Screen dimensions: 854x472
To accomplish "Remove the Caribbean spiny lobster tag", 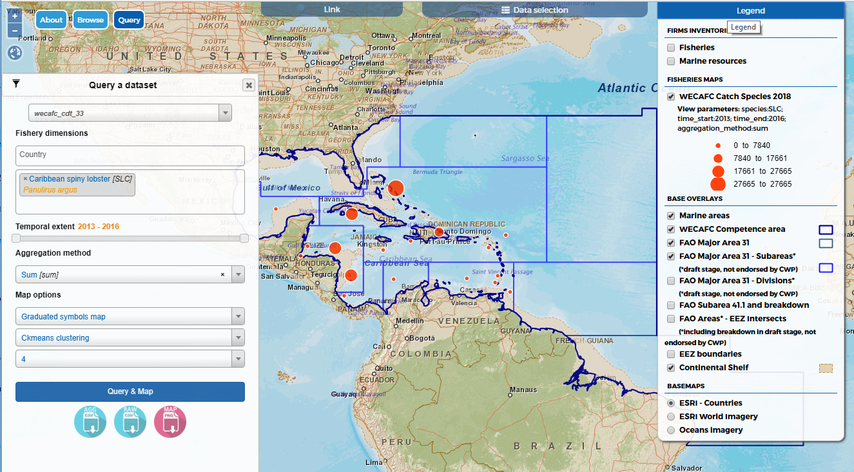I will (25, 179).
